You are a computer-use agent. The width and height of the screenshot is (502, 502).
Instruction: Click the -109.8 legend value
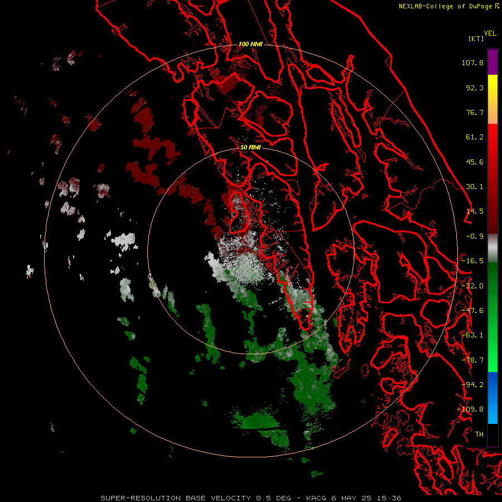coord(470,409)
